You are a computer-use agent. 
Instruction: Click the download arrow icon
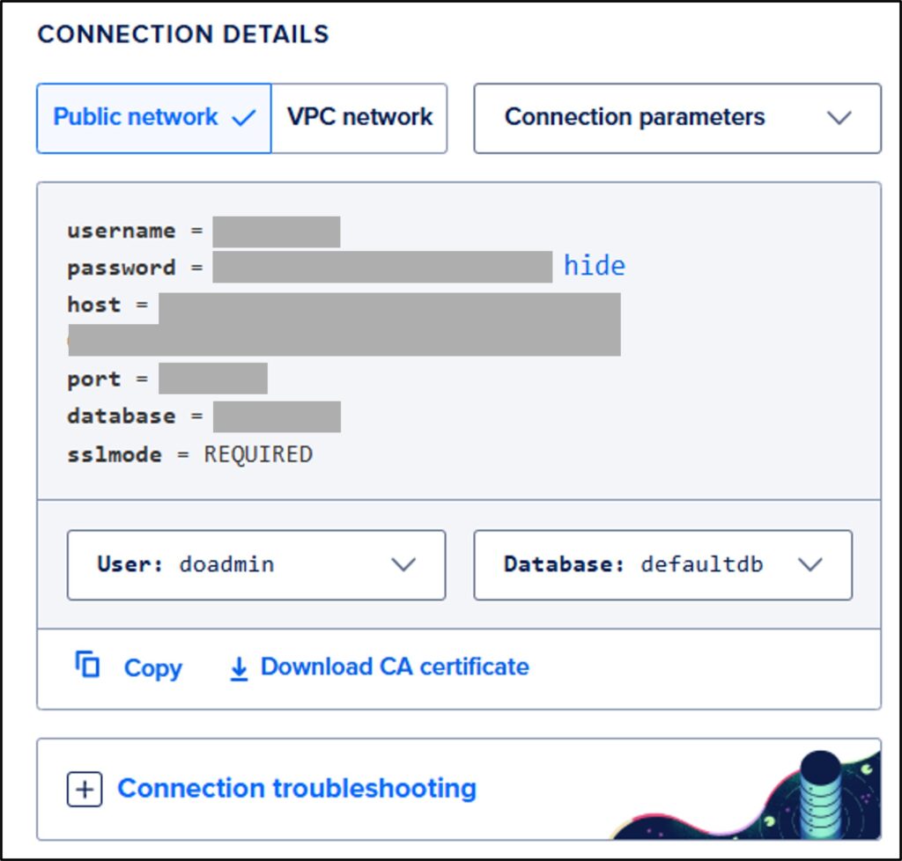239,669
